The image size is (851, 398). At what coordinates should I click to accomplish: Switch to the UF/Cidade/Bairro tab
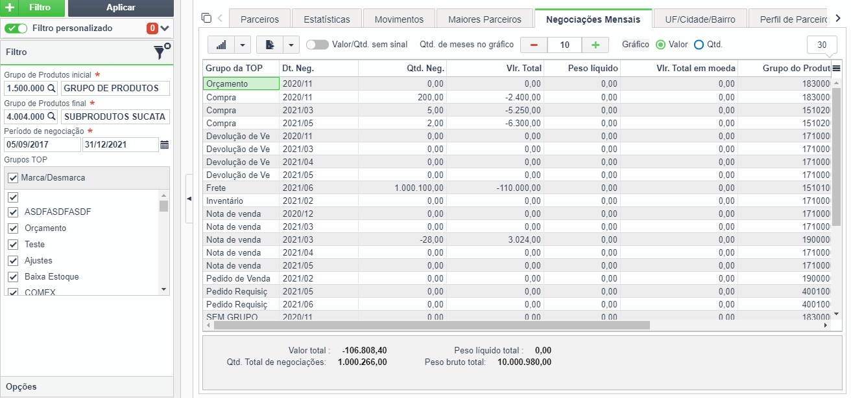pyautogui.click(x=701, y=19)
